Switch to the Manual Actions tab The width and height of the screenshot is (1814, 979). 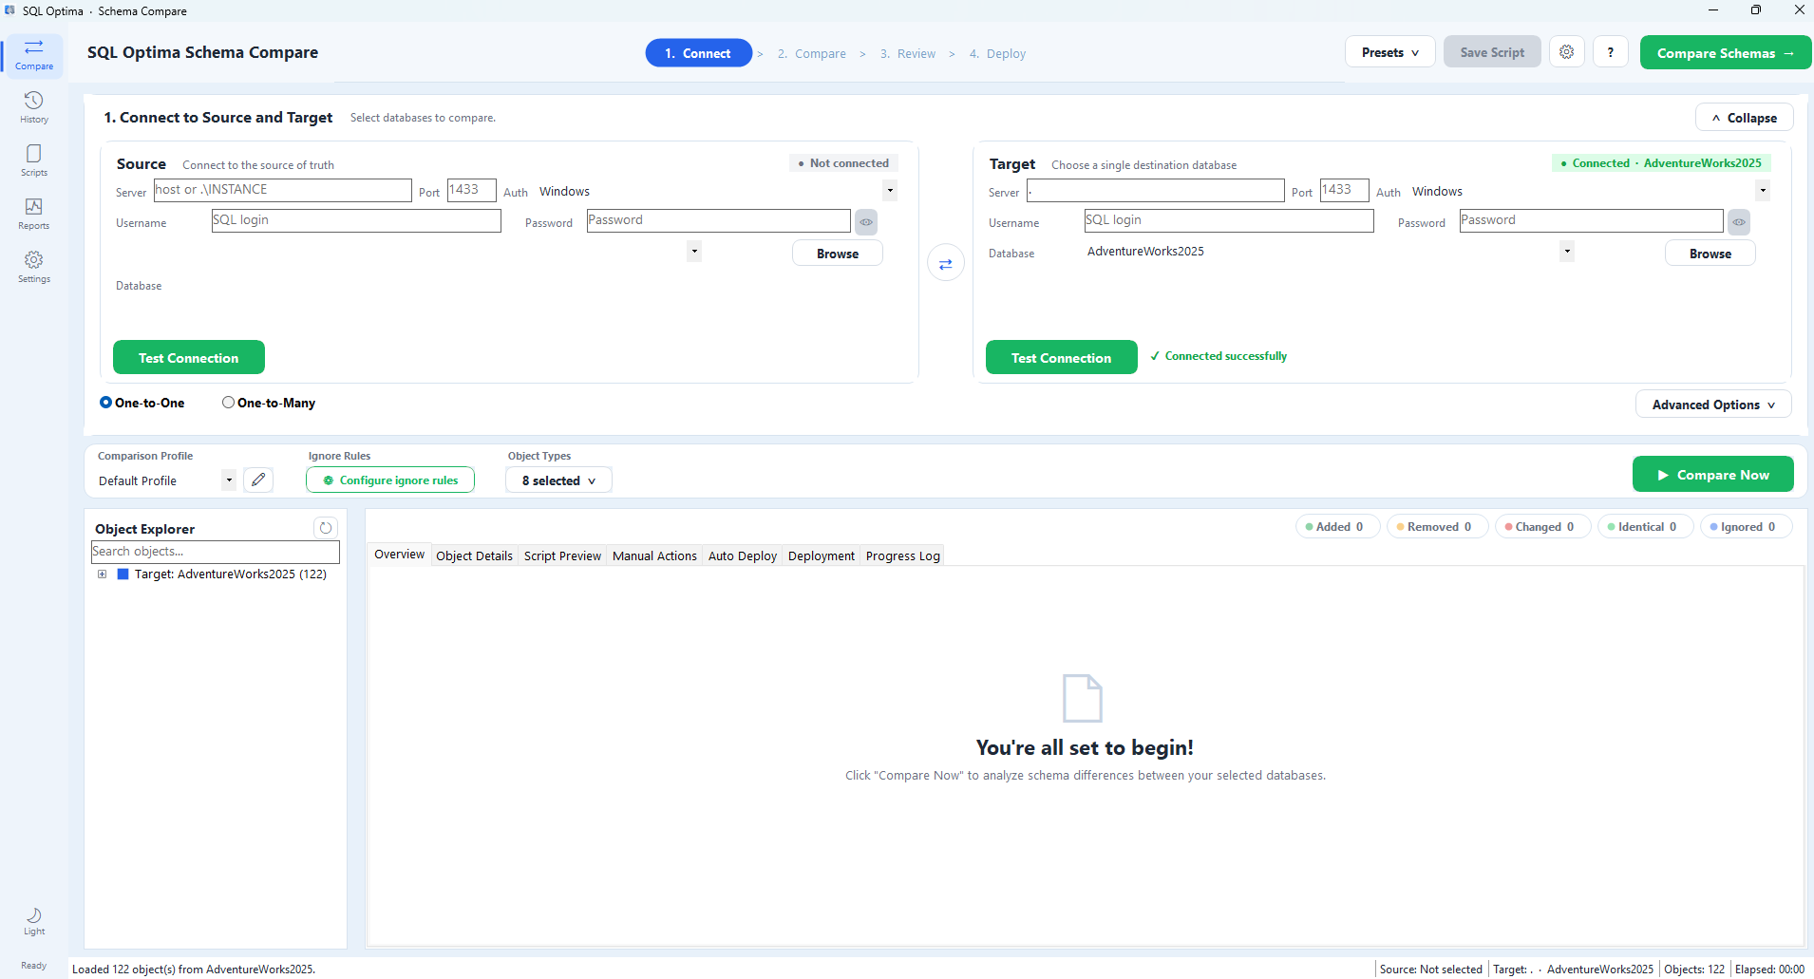[654, 555]
